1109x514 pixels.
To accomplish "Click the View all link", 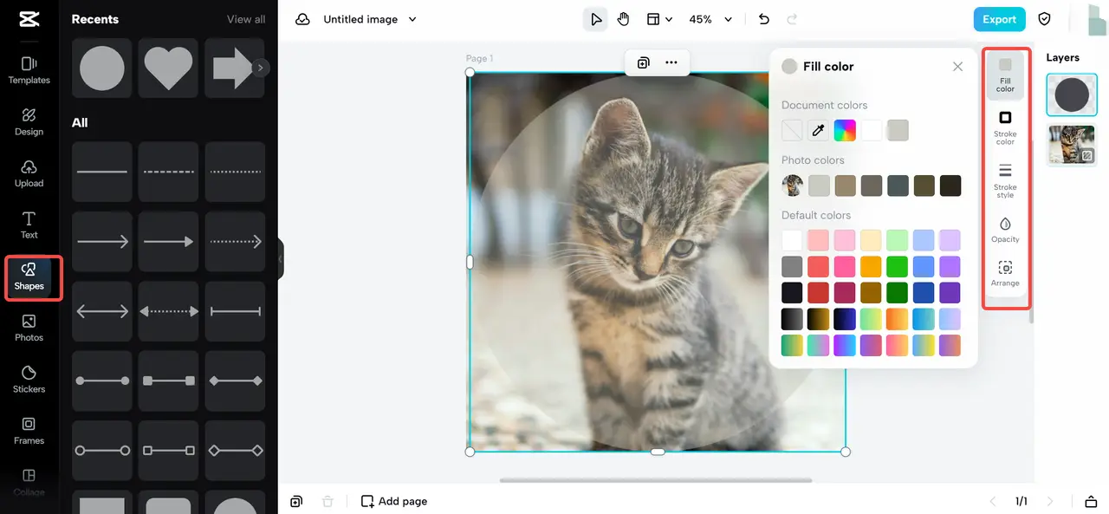I will click(246, 19).
